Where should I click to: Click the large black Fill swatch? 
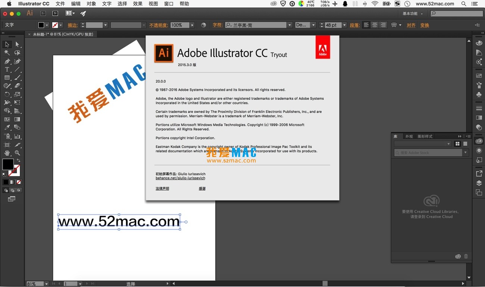tap(8, 164)
